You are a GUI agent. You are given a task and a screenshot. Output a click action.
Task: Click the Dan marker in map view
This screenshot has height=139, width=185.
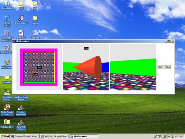click(33, 72)
